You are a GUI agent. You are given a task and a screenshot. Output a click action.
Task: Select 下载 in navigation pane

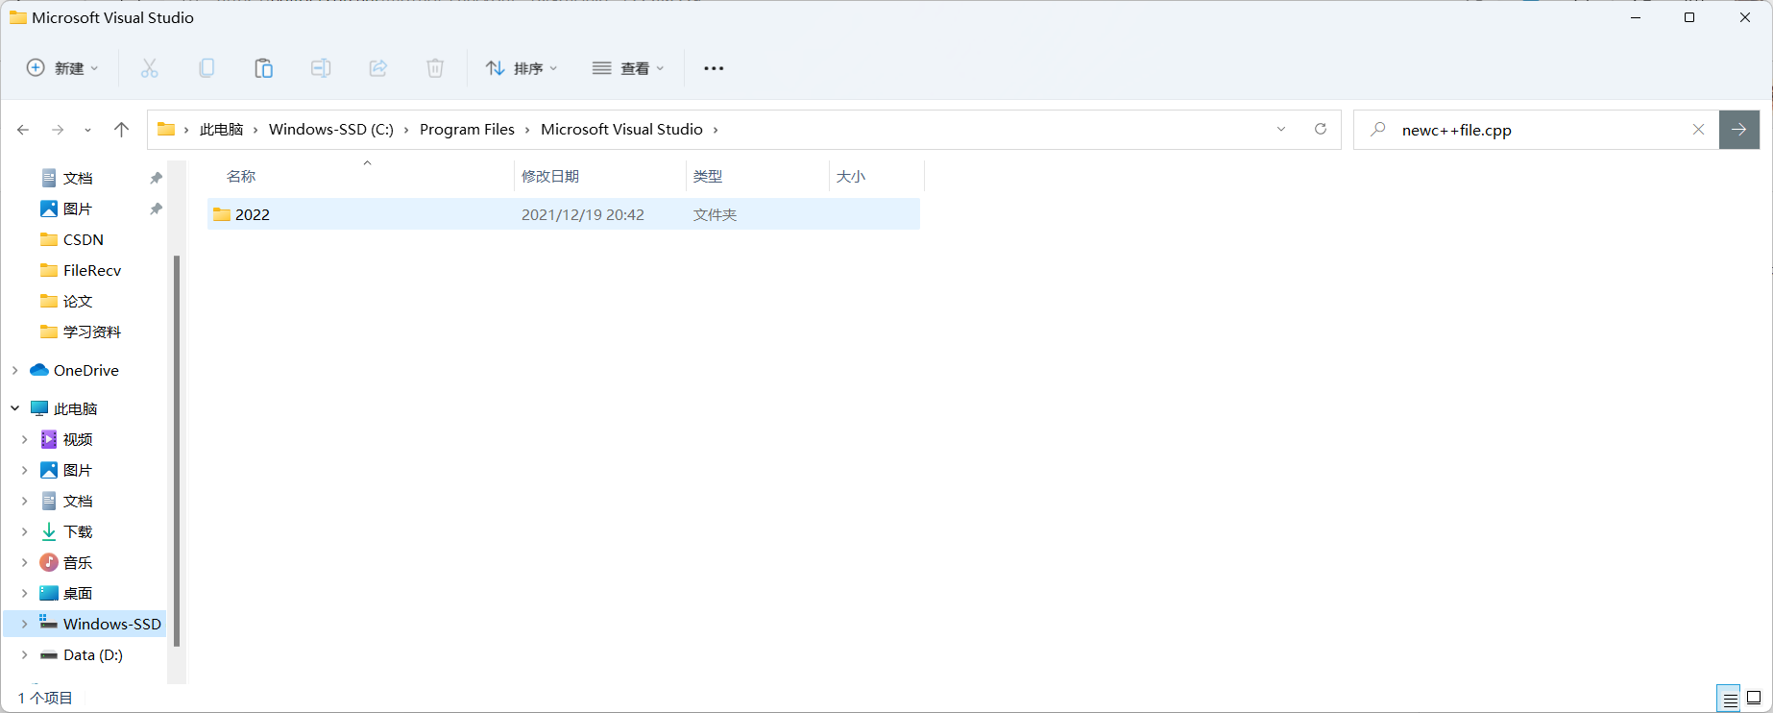(78, 532)
